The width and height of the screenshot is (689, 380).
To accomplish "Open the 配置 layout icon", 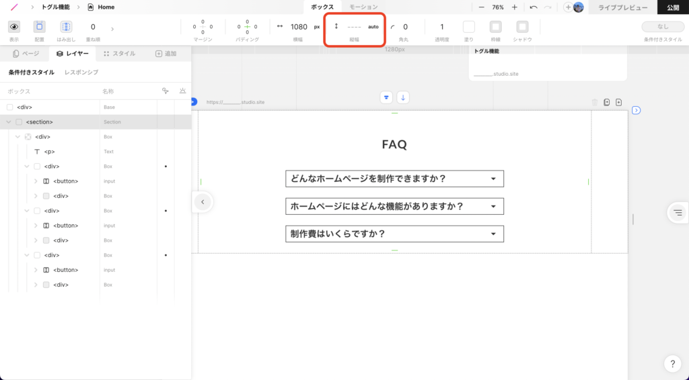I will [40, 27].
